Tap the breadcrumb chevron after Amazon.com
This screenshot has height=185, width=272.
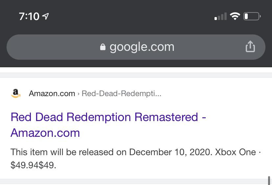[79, 94]
